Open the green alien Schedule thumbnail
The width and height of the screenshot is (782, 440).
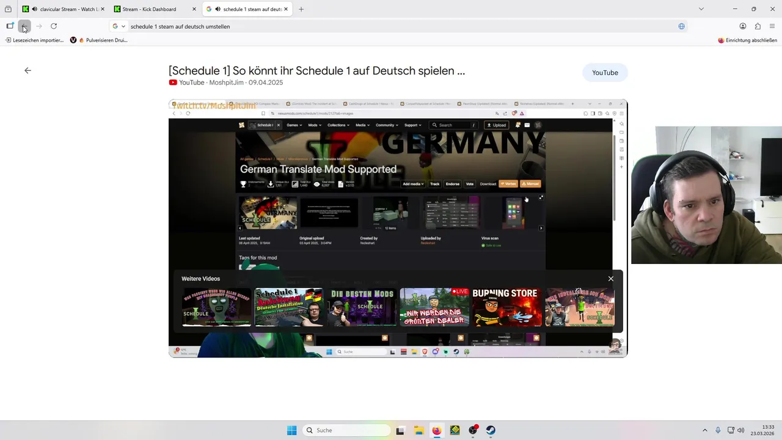216,307
